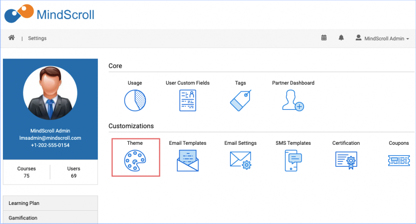This screenshot has width=416, height=224.
Task: Click the User Custom Fields label
Action: click(x=188, y=83)
